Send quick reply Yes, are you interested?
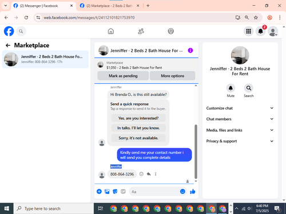This screenshot has width=286, height=214. 138,118
